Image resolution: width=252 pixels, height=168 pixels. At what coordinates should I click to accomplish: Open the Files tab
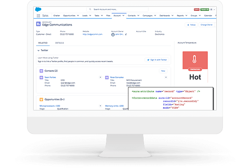tap(108, 16)
